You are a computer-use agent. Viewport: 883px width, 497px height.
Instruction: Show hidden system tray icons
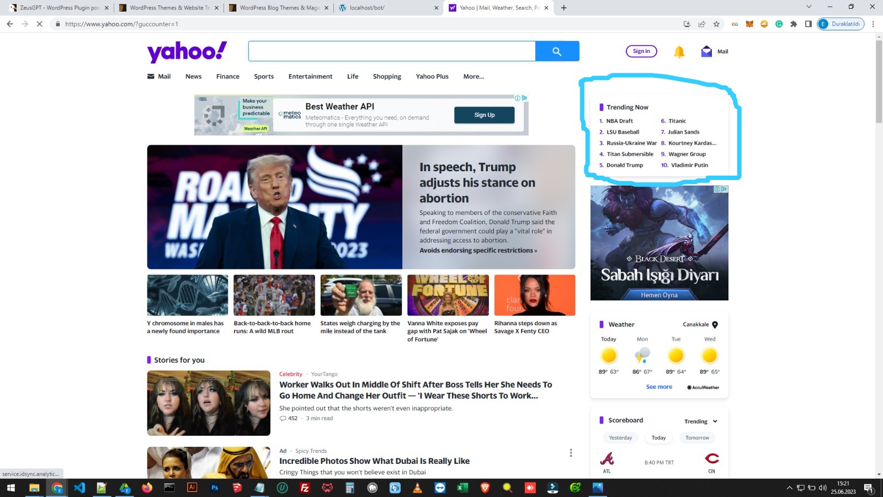click(x=789, y=488)
